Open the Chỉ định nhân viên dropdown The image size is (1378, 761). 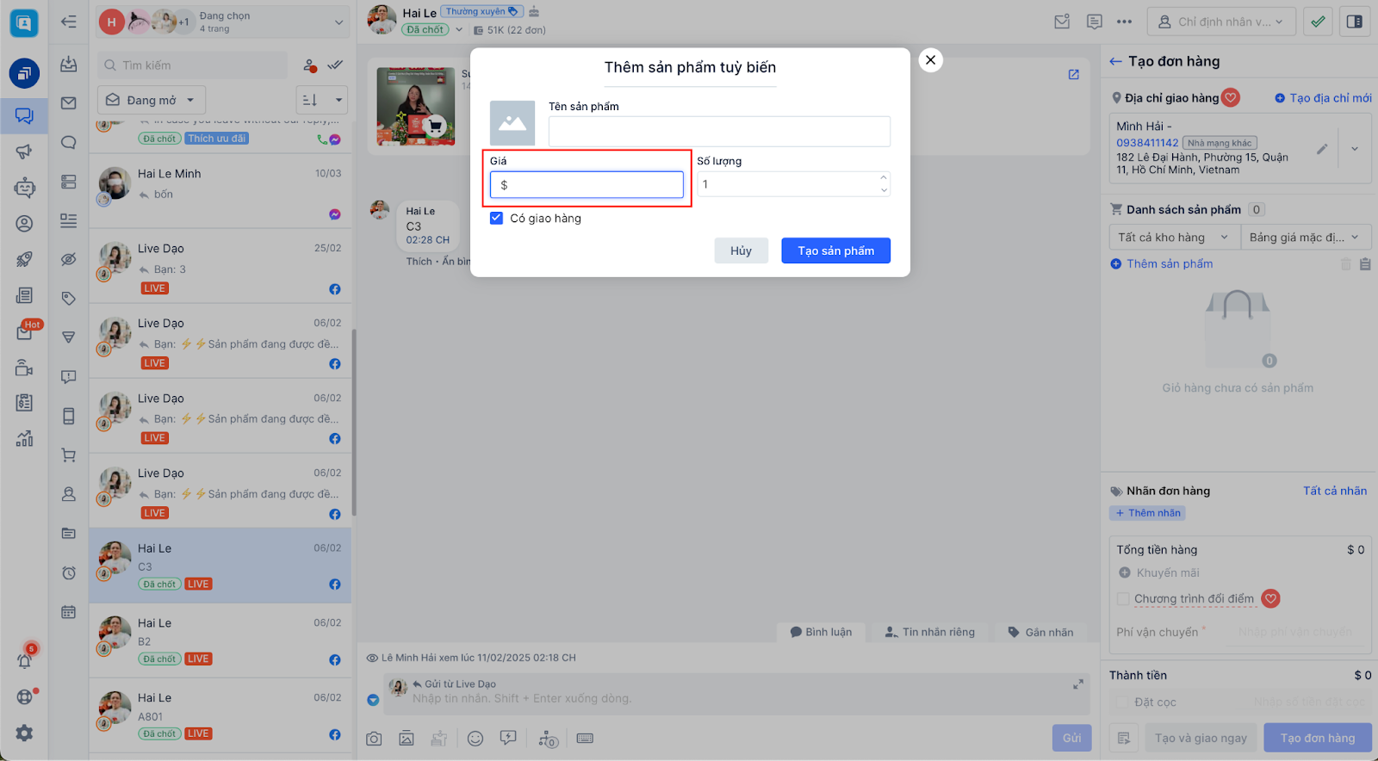pyautogui.click(x=1222, y=22)
